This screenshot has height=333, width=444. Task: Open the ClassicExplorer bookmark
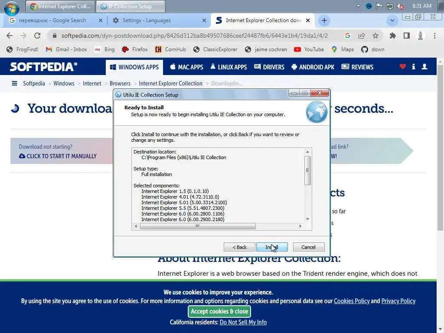tap(215, 49)
